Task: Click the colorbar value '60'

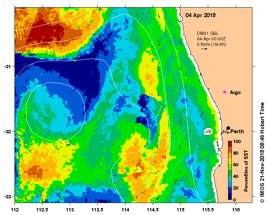Action: [236, 165]
